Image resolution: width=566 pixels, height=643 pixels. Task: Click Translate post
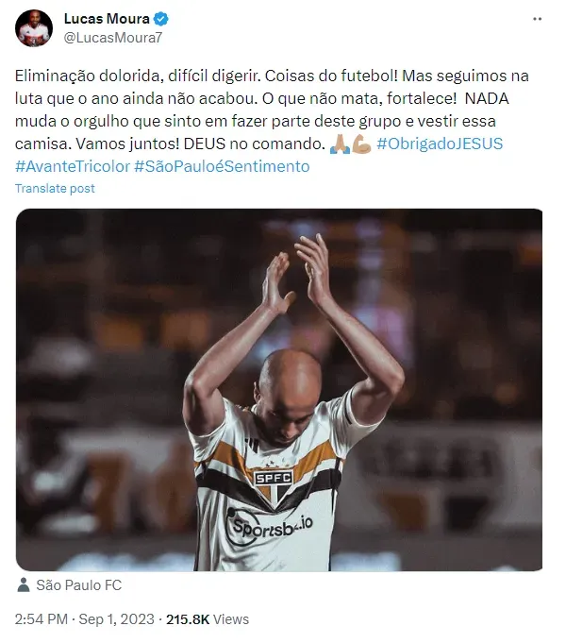point(55,188)
